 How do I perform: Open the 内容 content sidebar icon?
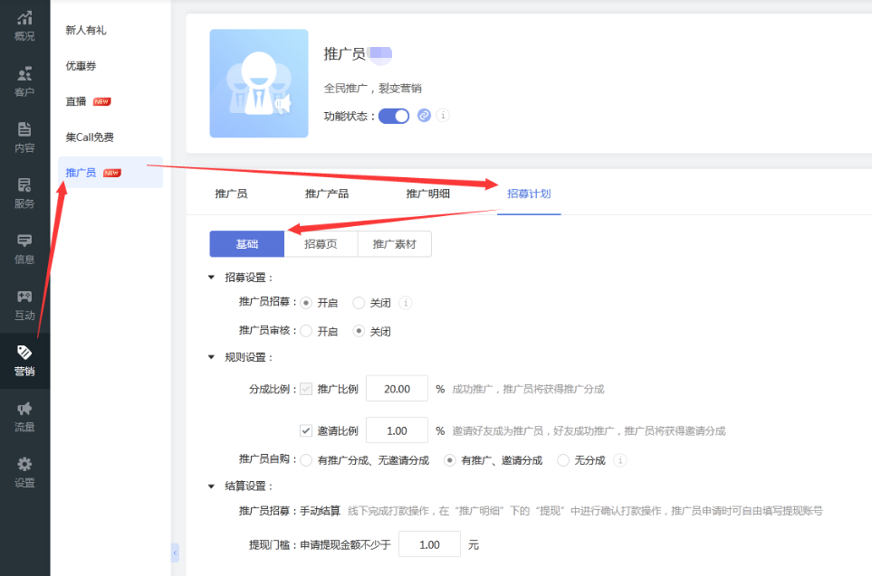24,137
